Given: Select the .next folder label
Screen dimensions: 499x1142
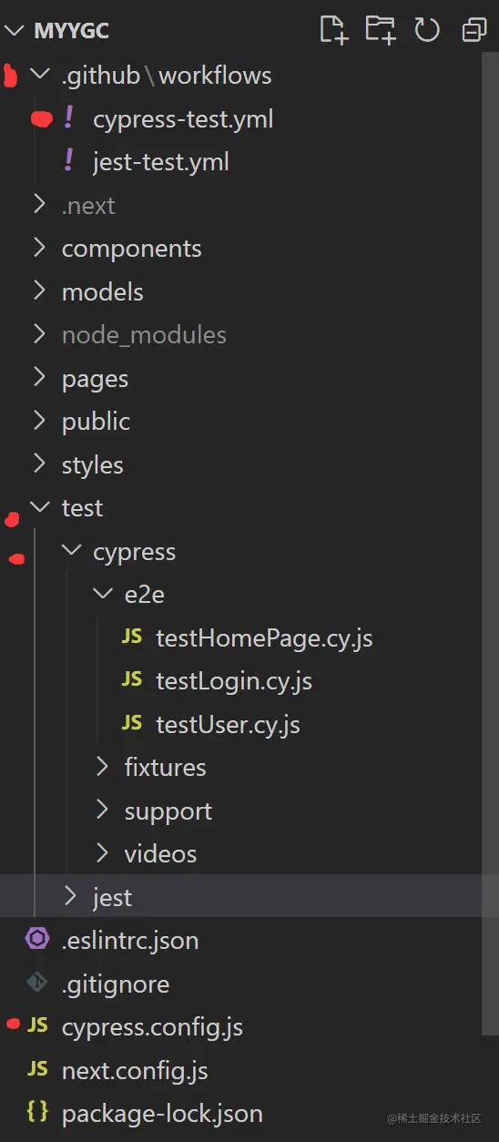Looking at the screenshot, I should [x=88, y=206].
